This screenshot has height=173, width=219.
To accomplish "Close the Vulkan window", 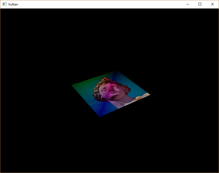I will coord(212,4).
